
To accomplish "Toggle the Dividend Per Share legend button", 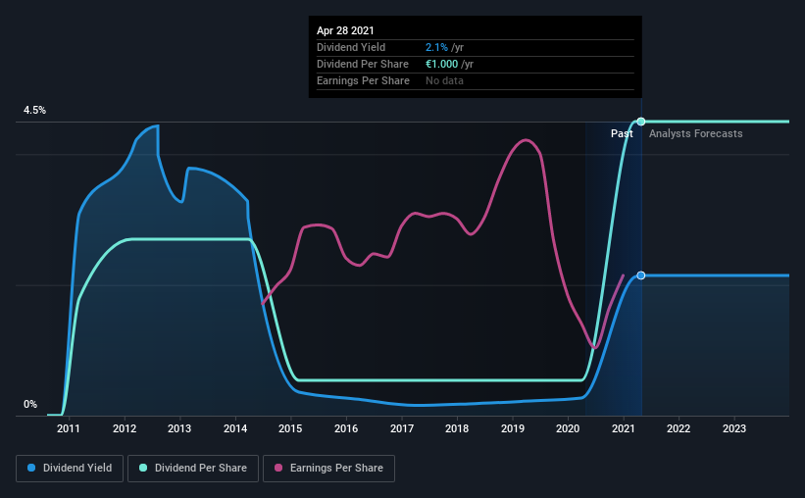I will 193,469.
